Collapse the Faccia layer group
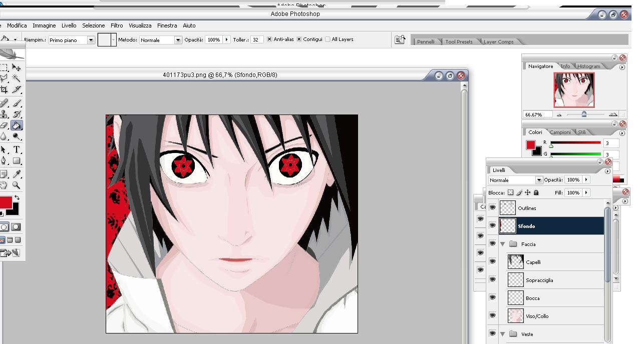The image size is (641, 344). click(502, 244)
